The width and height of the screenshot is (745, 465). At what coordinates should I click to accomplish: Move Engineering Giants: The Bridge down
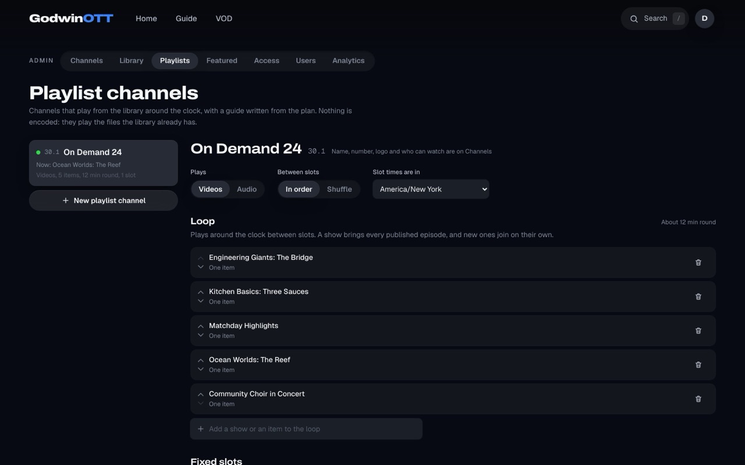[200, 267]
